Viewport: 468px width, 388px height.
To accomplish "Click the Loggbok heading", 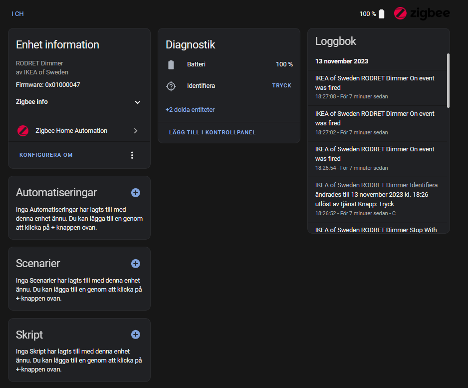I will [x=336, y=41].
